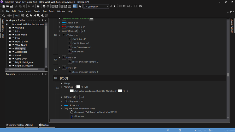Open the Workspace Toolbar dropdown arrow

[39, 20]
